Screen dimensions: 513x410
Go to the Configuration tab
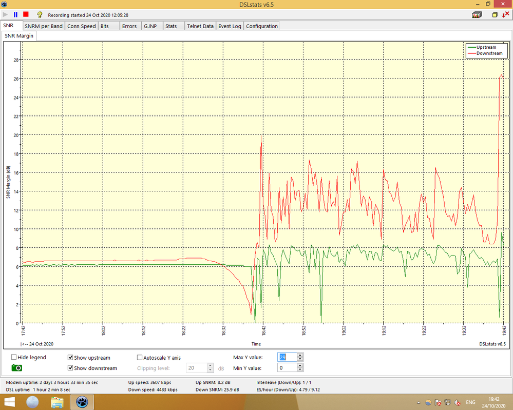click(x=262, y=26)
